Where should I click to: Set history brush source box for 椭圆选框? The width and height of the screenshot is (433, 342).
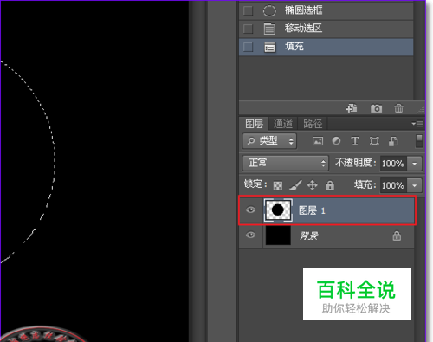[248, 11]
